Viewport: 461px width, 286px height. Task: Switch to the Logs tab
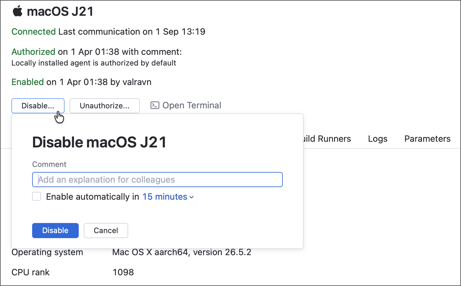tap(378, 139)
